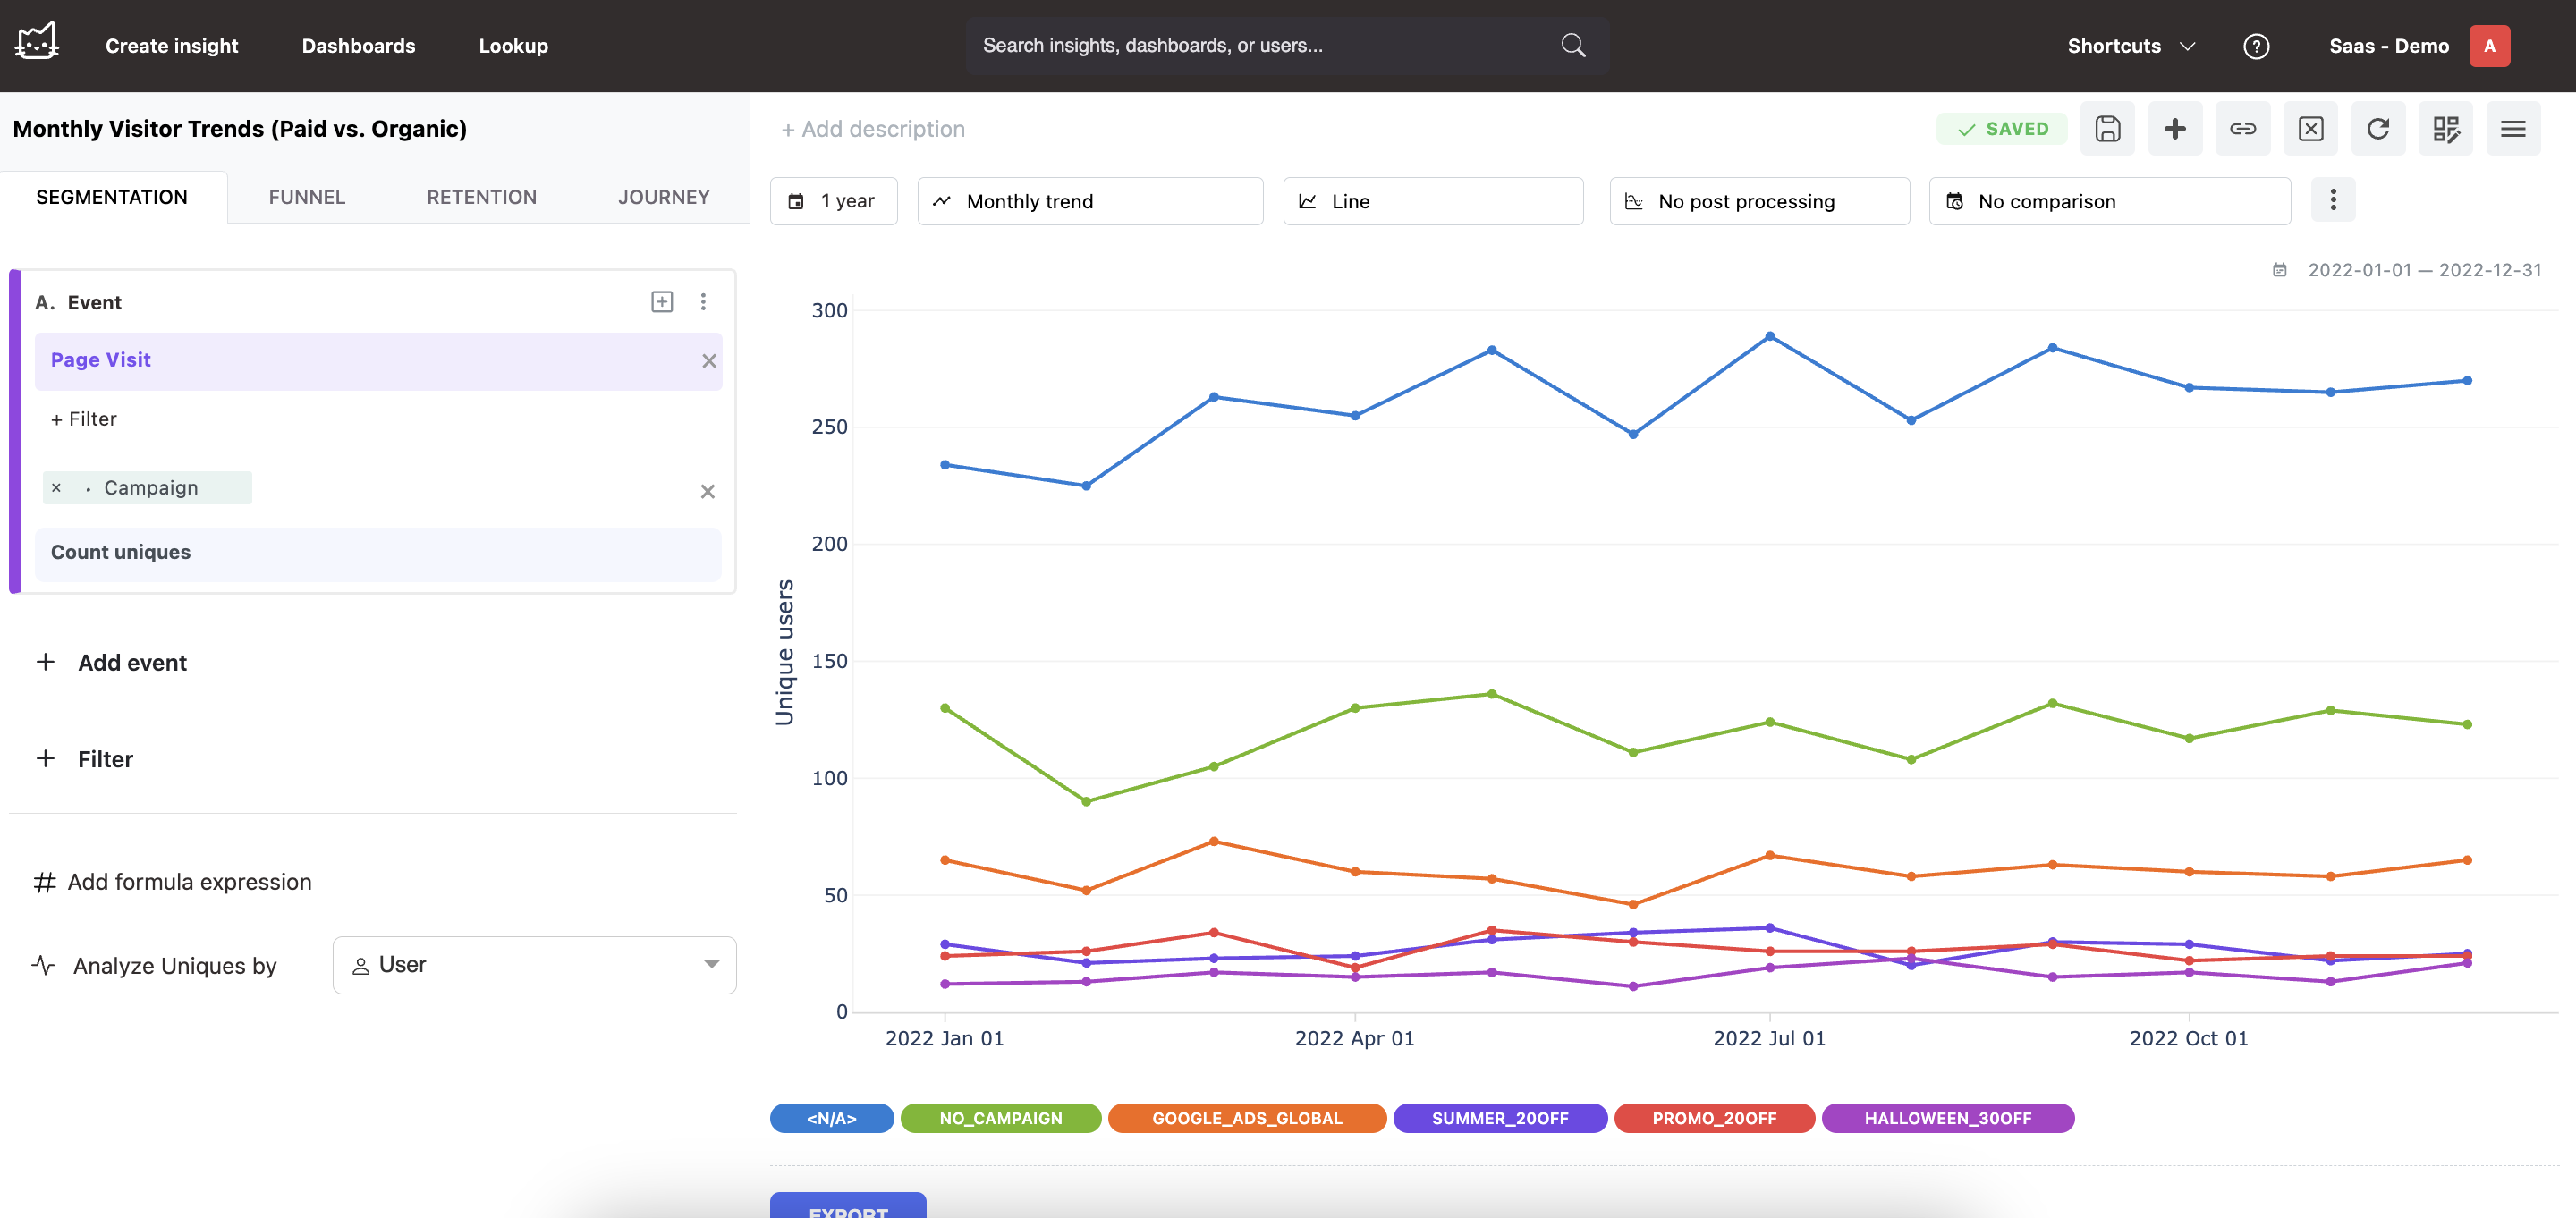Toggle the HALLOWEEN_30OFF legend series
2576x1218 pixels.
pyautogui.click(x=1947, y=1118)
